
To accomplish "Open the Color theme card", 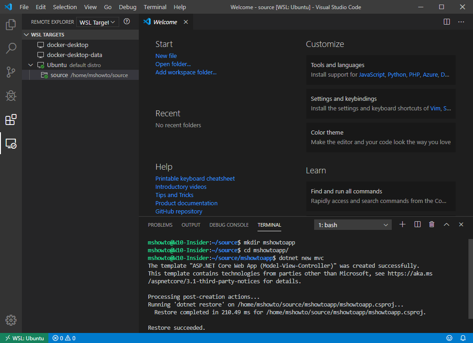I will click(381, 137).
